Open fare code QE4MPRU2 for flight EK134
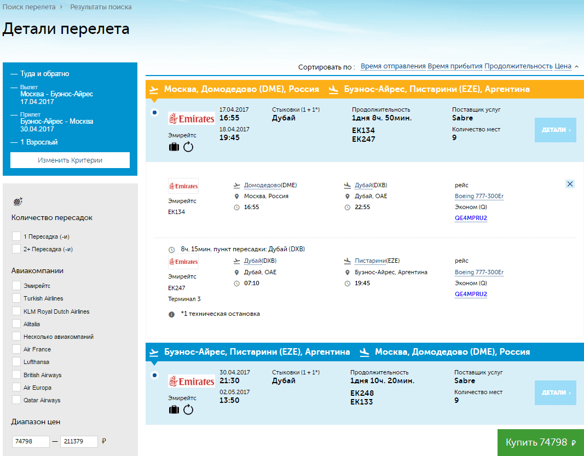Image resolution: width=584 pixels, height=456 pixels. pyautogui.click(x=471, y=218)
